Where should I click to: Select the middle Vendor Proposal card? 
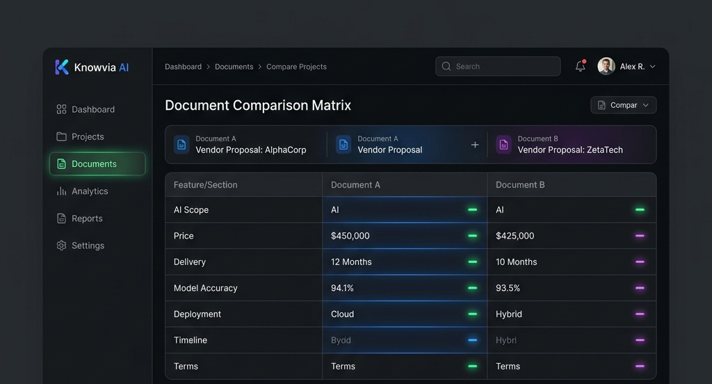click(407, 145)
